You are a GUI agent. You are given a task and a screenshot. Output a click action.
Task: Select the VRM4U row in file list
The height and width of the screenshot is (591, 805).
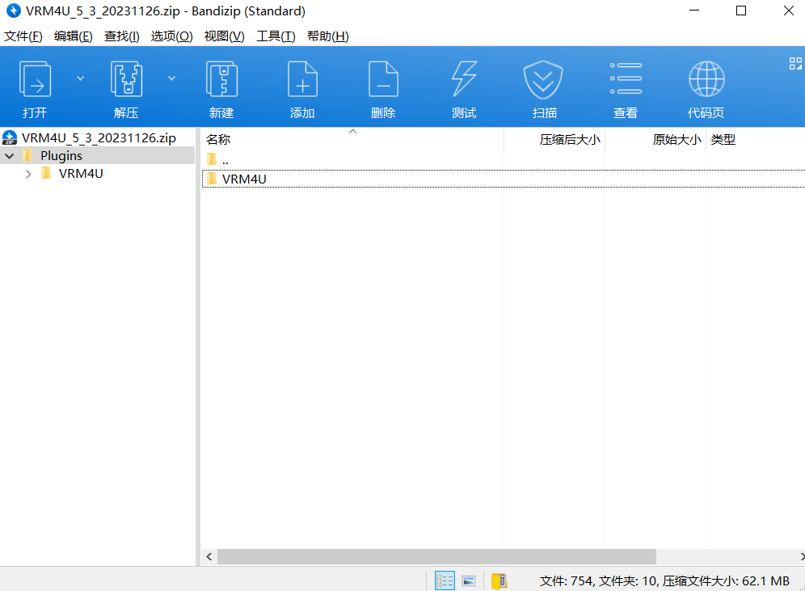503,179
